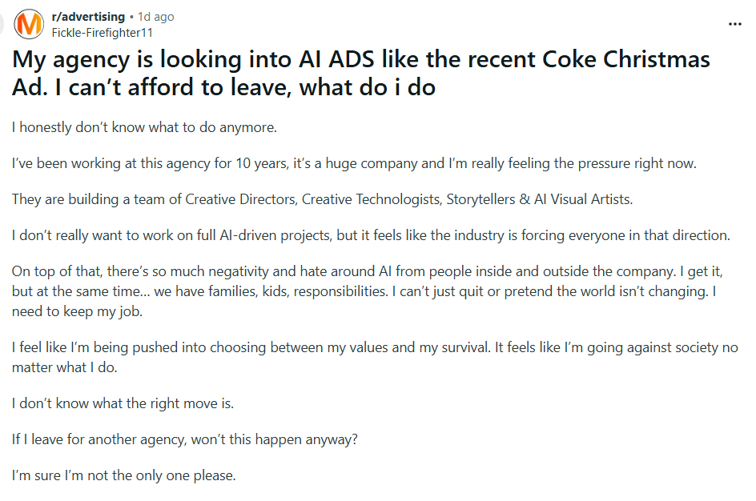The height and width of the screenshot is (501, 756).
Task: Click the partially visible back button circle
Action: tap(2, 24)
